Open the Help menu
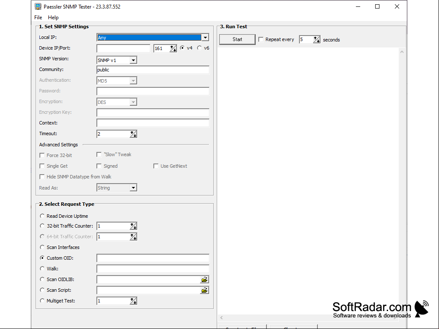This screenshot has height=329, width=439. pos(53,18)
